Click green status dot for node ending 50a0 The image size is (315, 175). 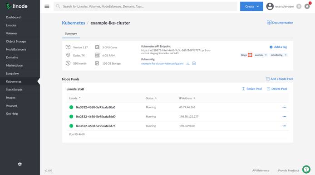pyautogui.click(x=71, y=107)
